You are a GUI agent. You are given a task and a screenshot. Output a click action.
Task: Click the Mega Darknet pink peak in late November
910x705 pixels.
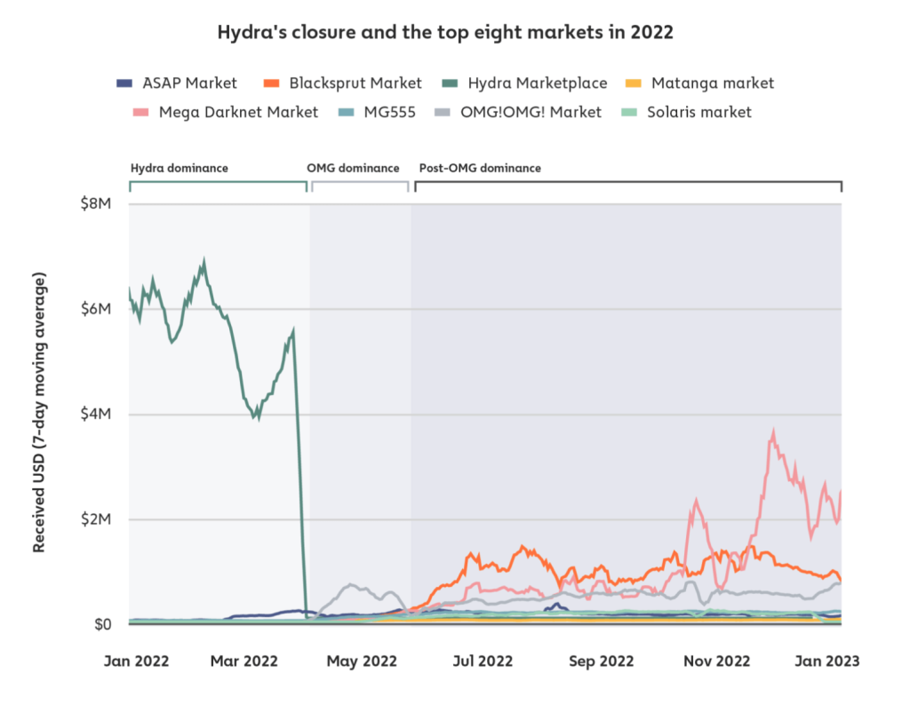point(773,433)
